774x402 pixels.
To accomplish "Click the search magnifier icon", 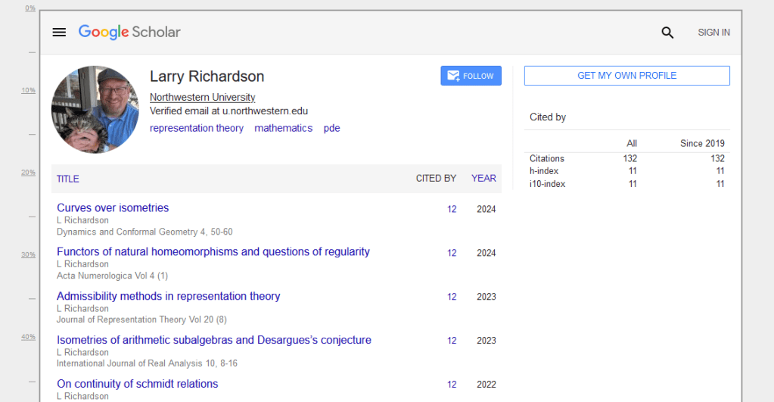I will point(667,33).
